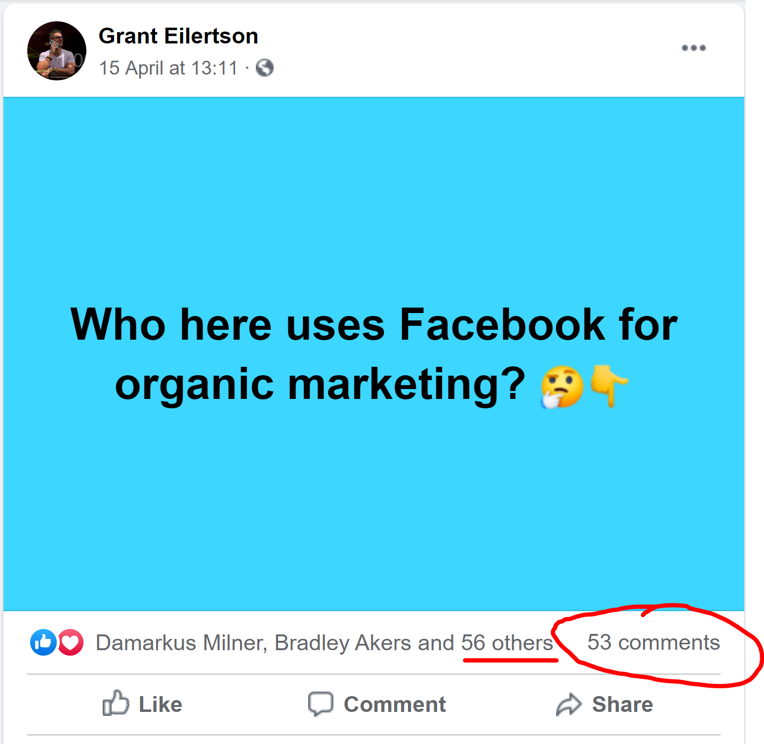Click the 'organic marketing?' text line
The image size is (764, 744).
[x=320, y=385]
